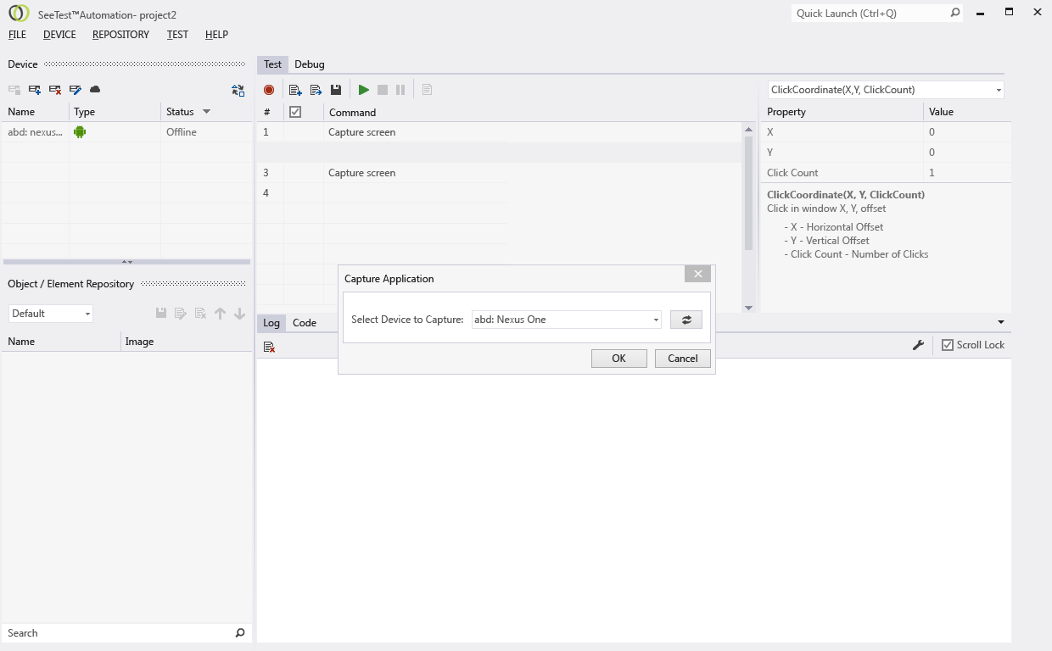1052x651 pixels.
Task: Open the REPOSITORY menu
Action: tap(120, 35)
